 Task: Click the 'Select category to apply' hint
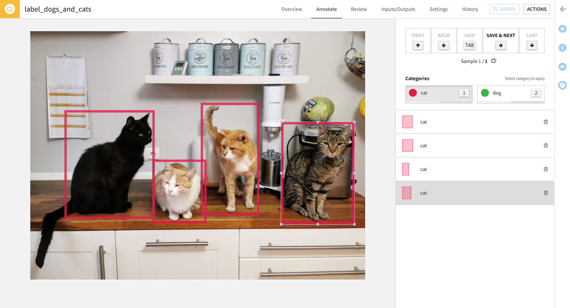[x=524, y=79]
